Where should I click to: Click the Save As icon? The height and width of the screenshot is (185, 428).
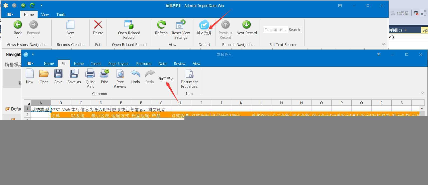click(x=74, y=73)
